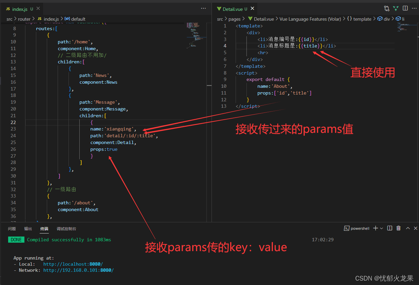Viewport: 419px width, 285px height.
Task: Click 'router' breadcrumb in index.js editor
Action: point(24,19)
